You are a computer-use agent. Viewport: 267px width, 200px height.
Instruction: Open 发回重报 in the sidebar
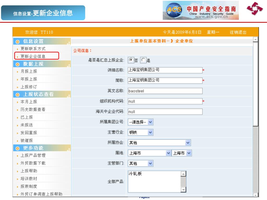click(29, 133)
